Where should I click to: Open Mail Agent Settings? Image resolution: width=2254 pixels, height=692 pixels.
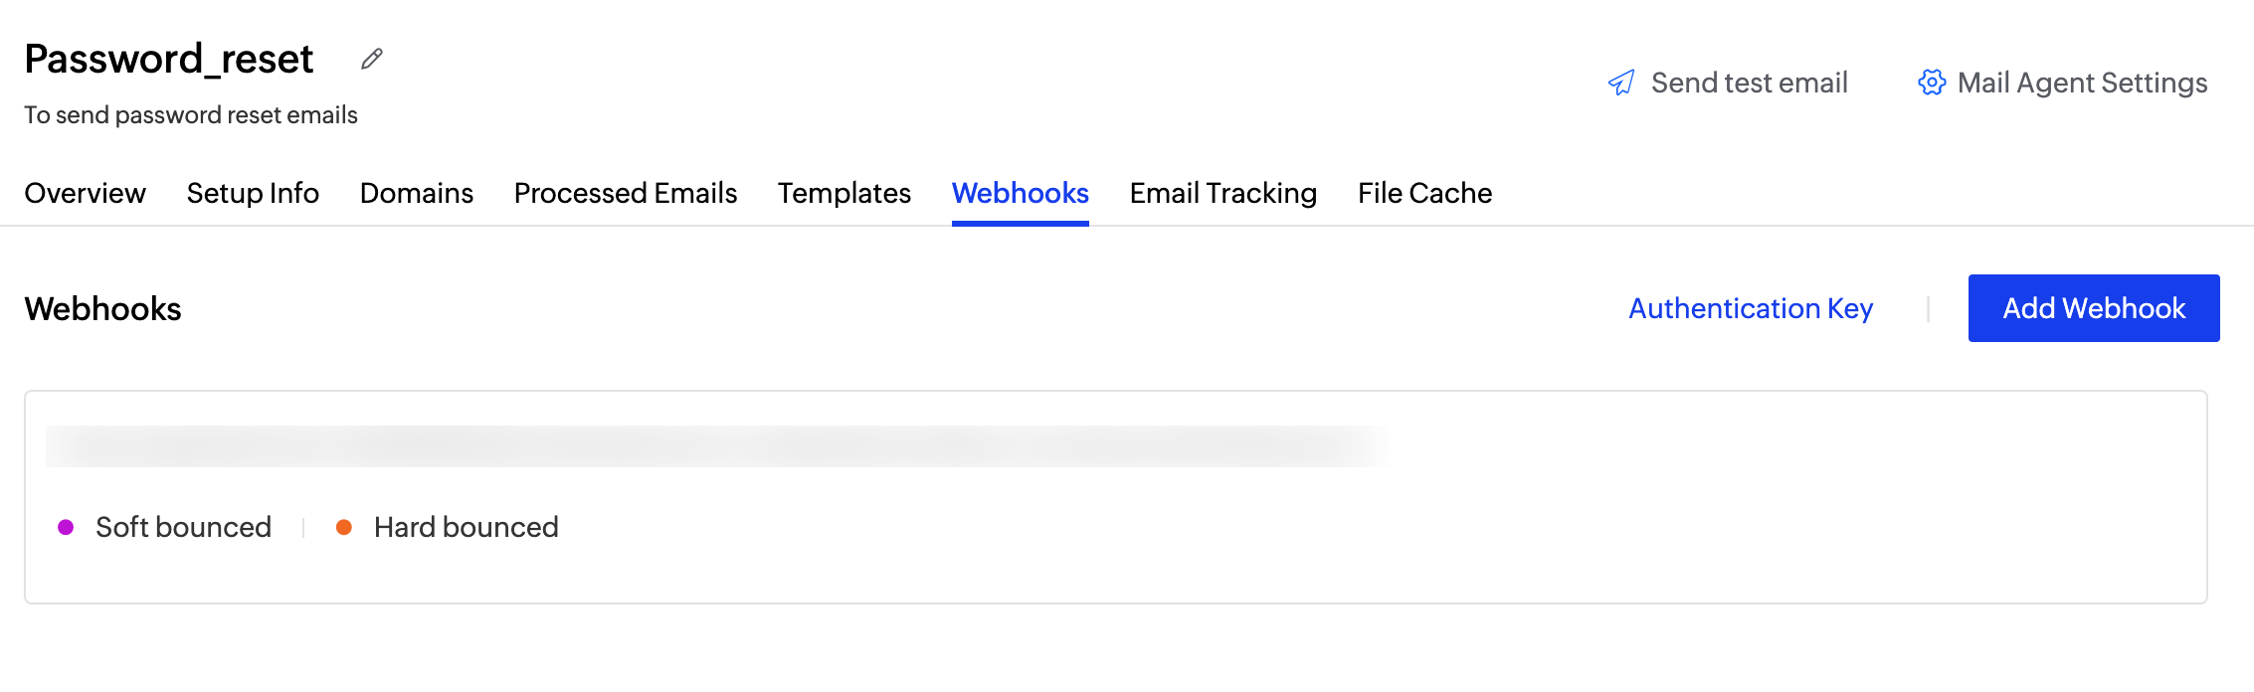(2082, 83)
